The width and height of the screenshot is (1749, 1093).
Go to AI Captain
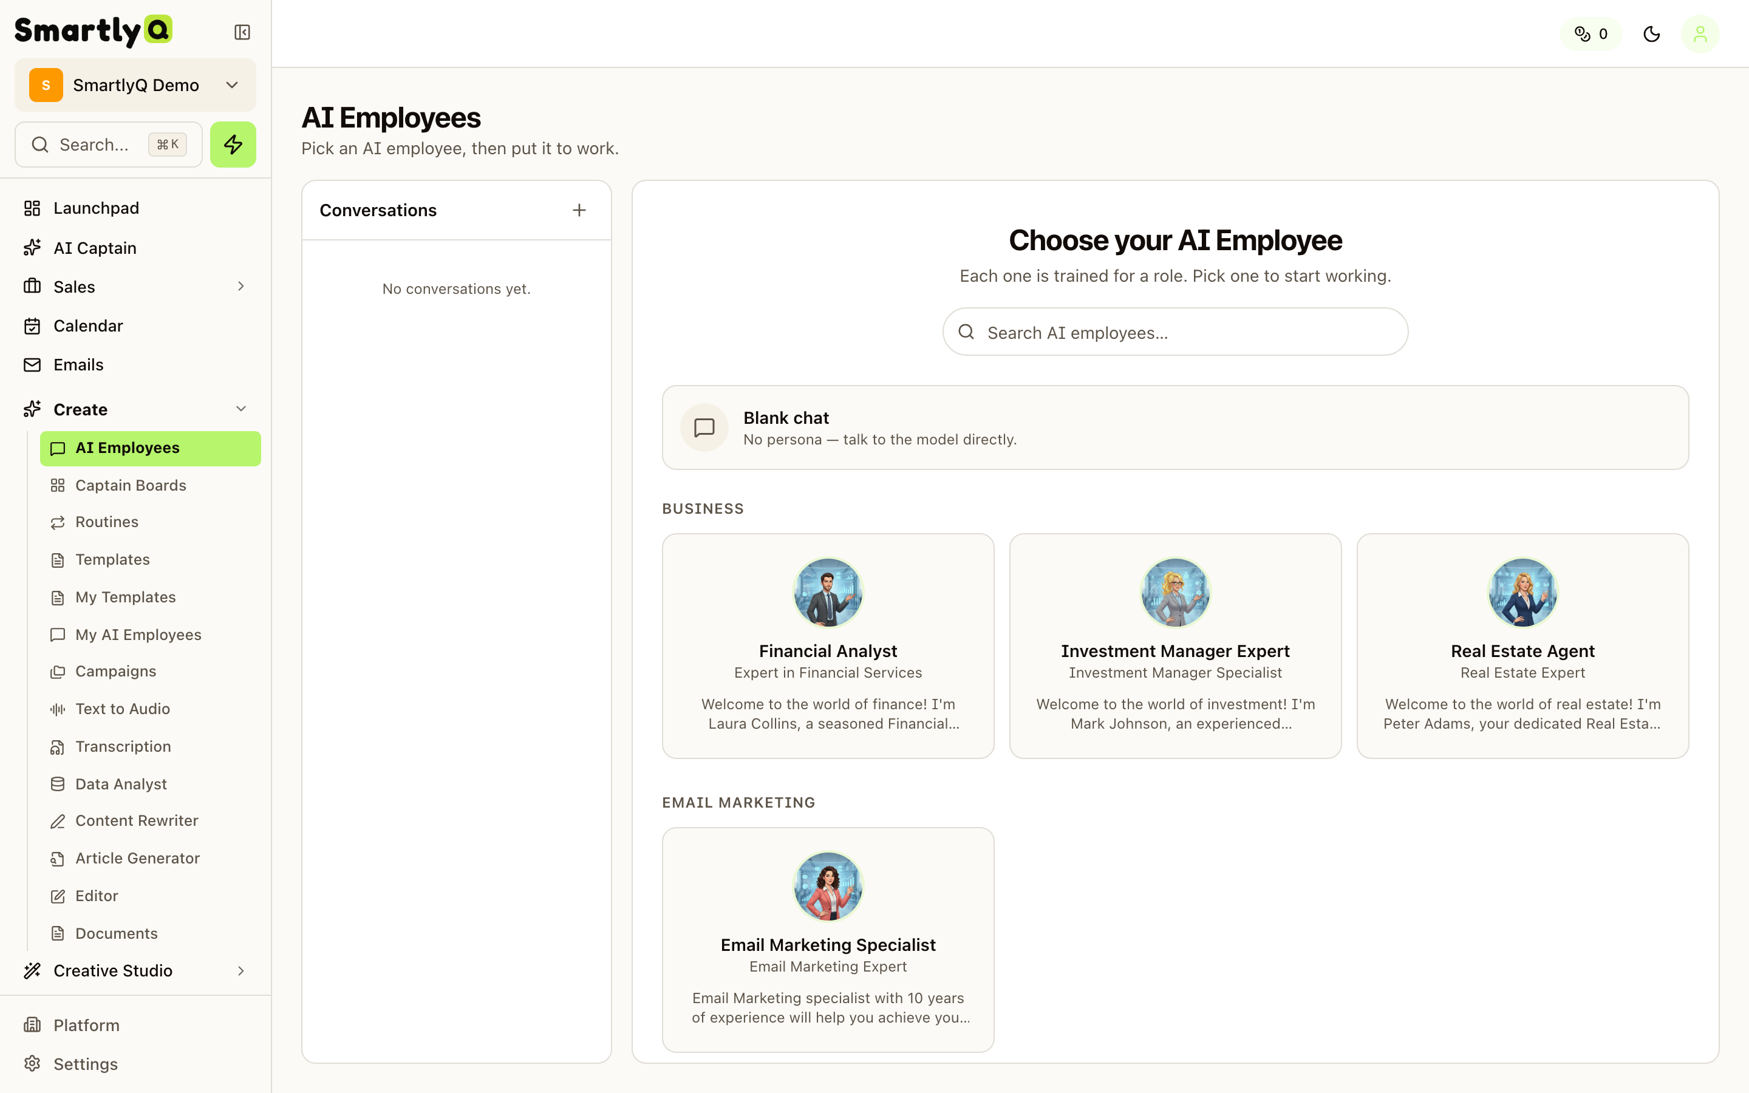135,248
